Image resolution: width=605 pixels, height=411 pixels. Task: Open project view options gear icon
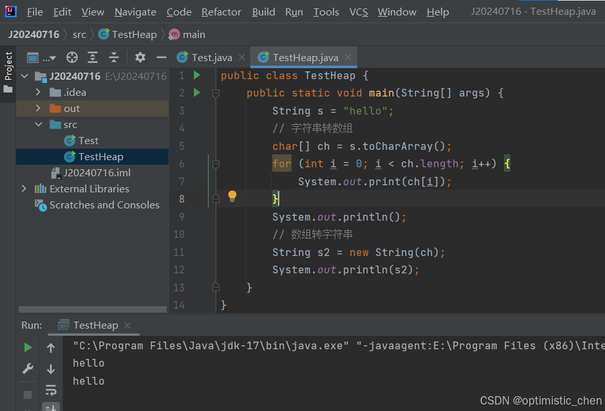point(140,57)
